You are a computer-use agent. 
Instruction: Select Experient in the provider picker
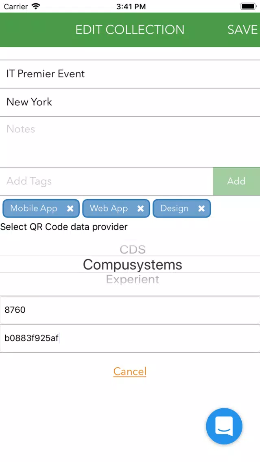tap(133, 279)
